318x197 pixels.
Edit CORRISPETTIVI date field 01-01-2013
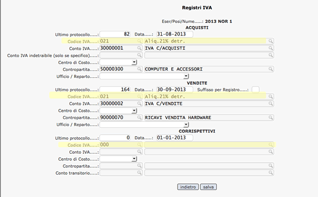coord(174,138)
